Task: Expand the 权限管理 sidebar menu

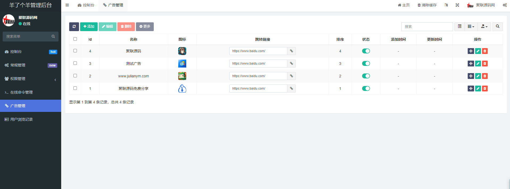Action: (31, 79)
